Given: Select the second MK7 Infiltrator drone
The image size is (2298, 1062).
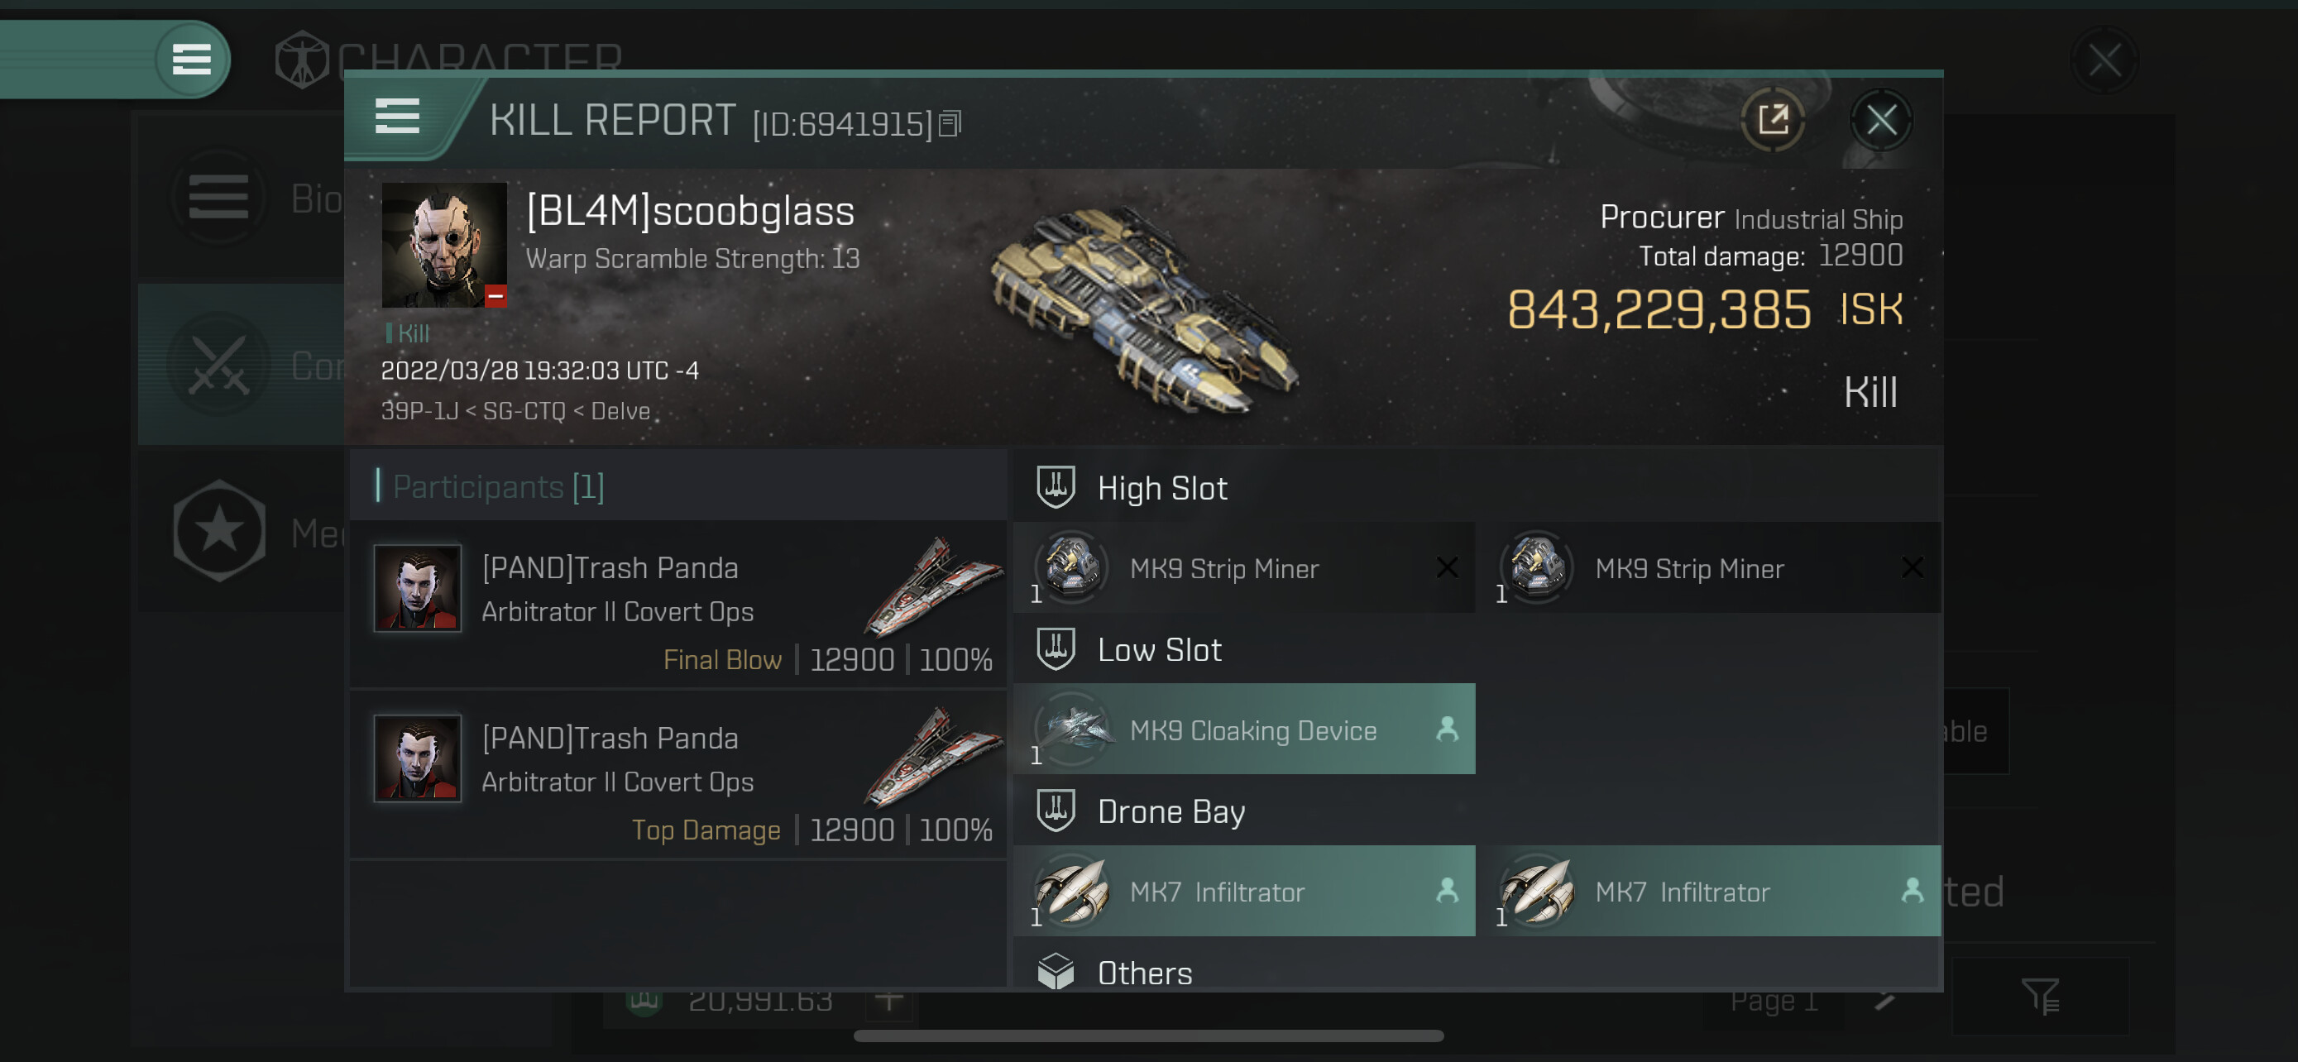Looking at the screenshot, I should [1707, 891].
